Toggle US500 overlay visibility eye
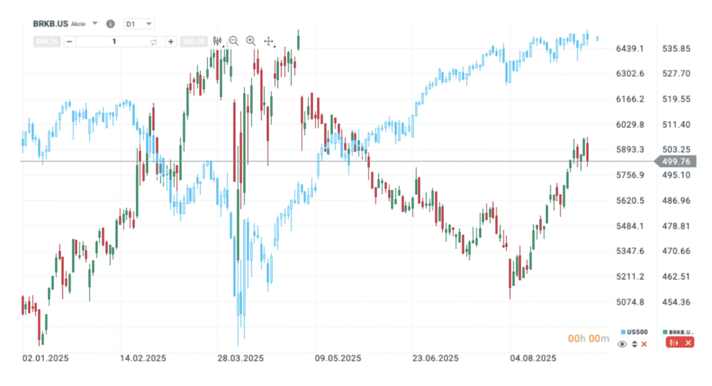Viewport: 712px width, 386px height. click(x=622, y=344)
